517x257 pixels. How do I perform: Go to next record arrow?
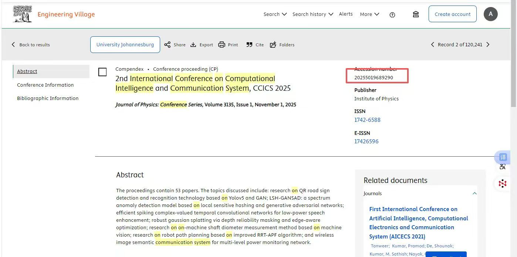point(488,44)
